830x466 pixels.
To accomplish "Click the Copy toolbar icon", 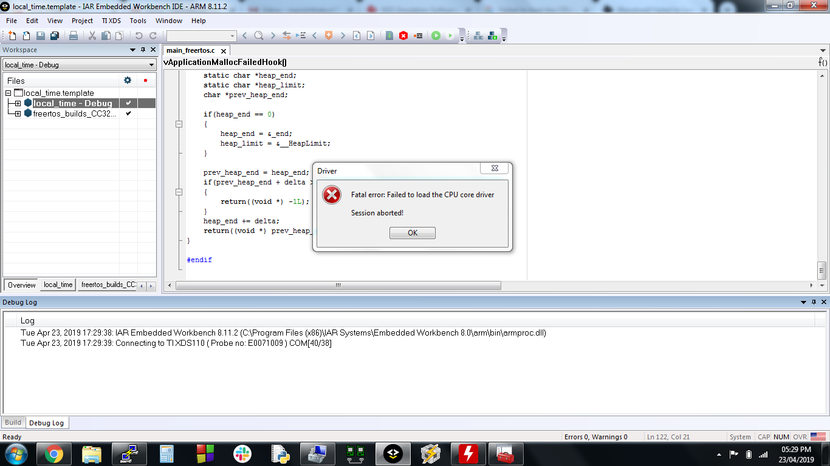I will (x=106, y=36).
